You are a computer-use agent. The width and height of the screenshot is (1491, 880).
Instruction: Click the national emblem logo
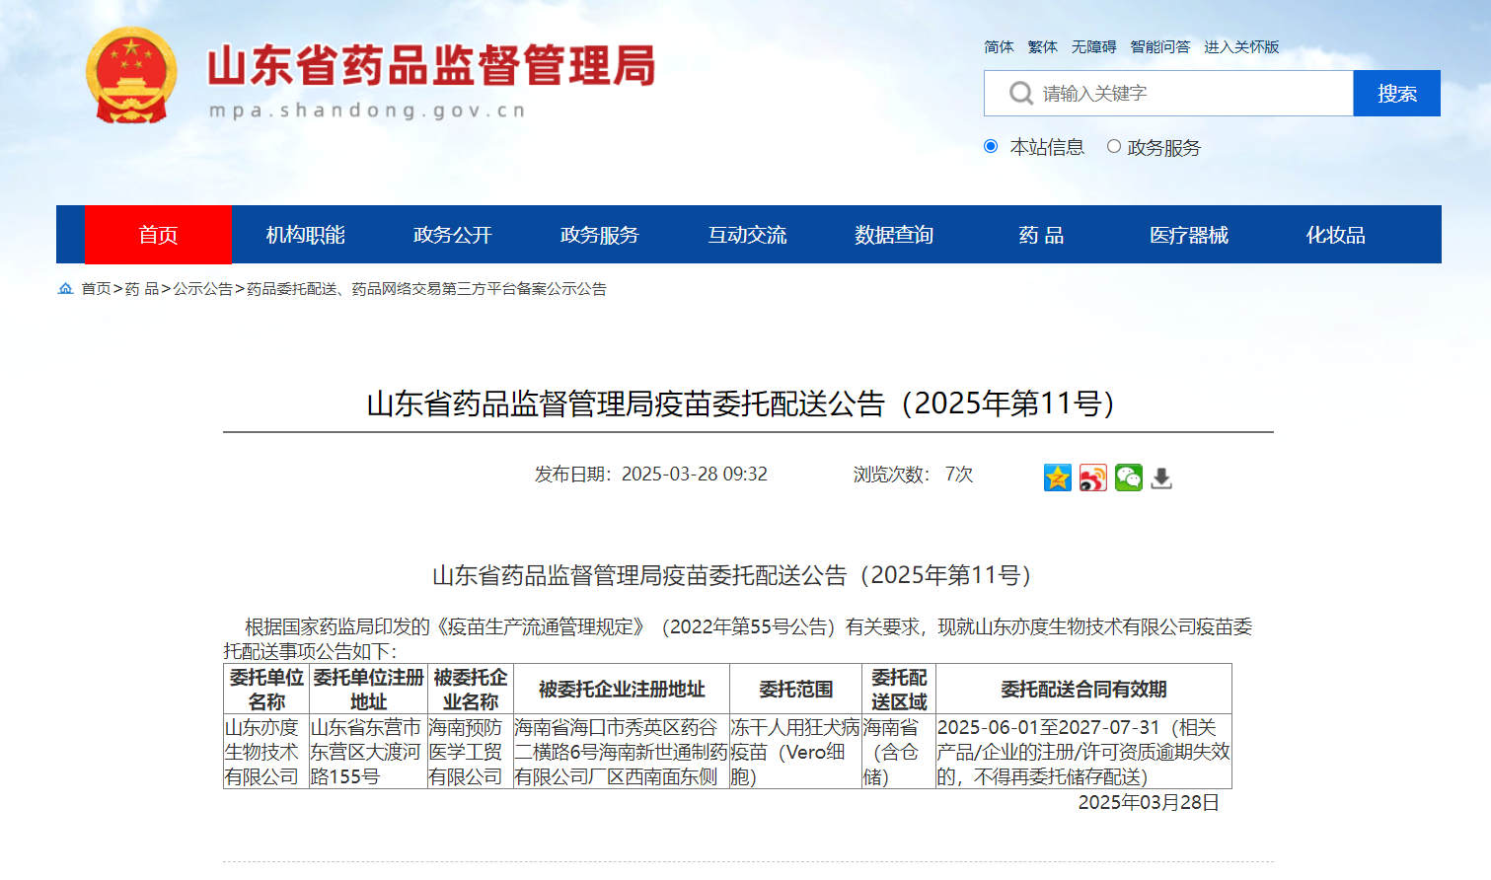[131, 76]
